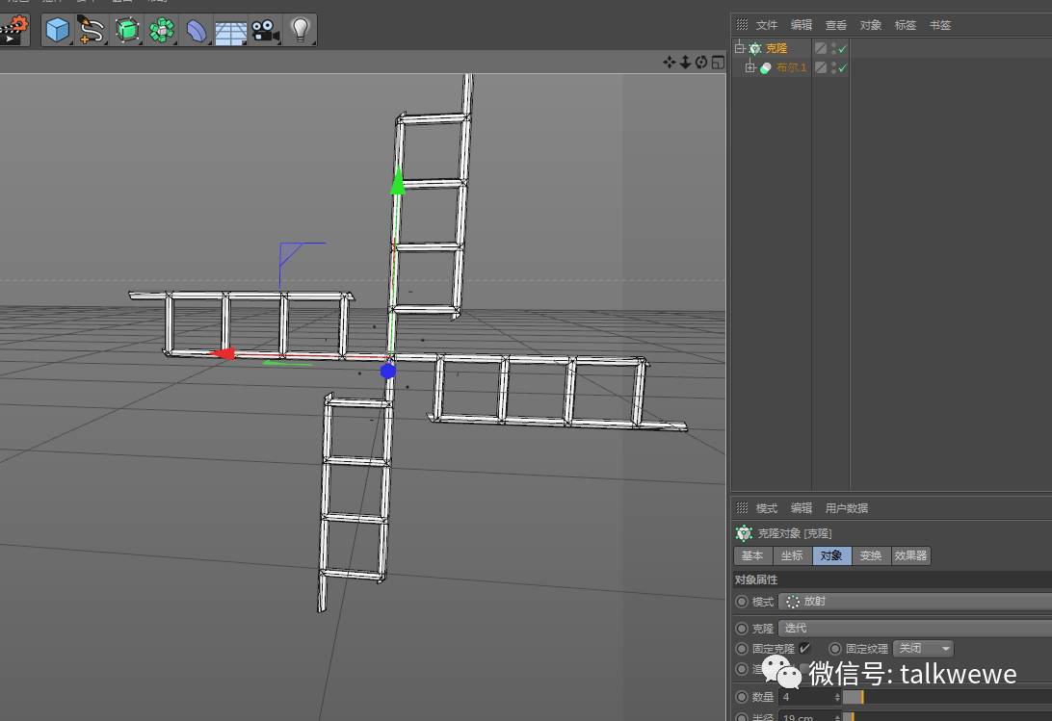
Task: Open the MoGraph Cloner array icon
Action: [162, 30]
